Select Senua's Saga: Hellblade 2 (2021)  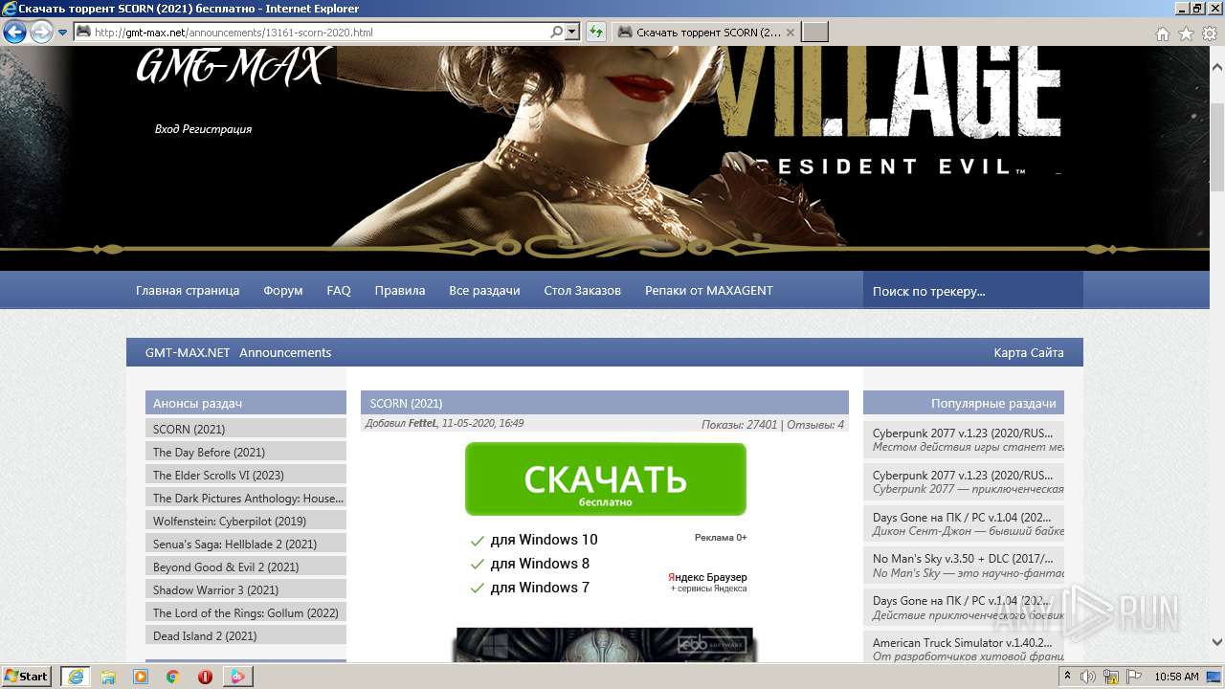point(246,544)
